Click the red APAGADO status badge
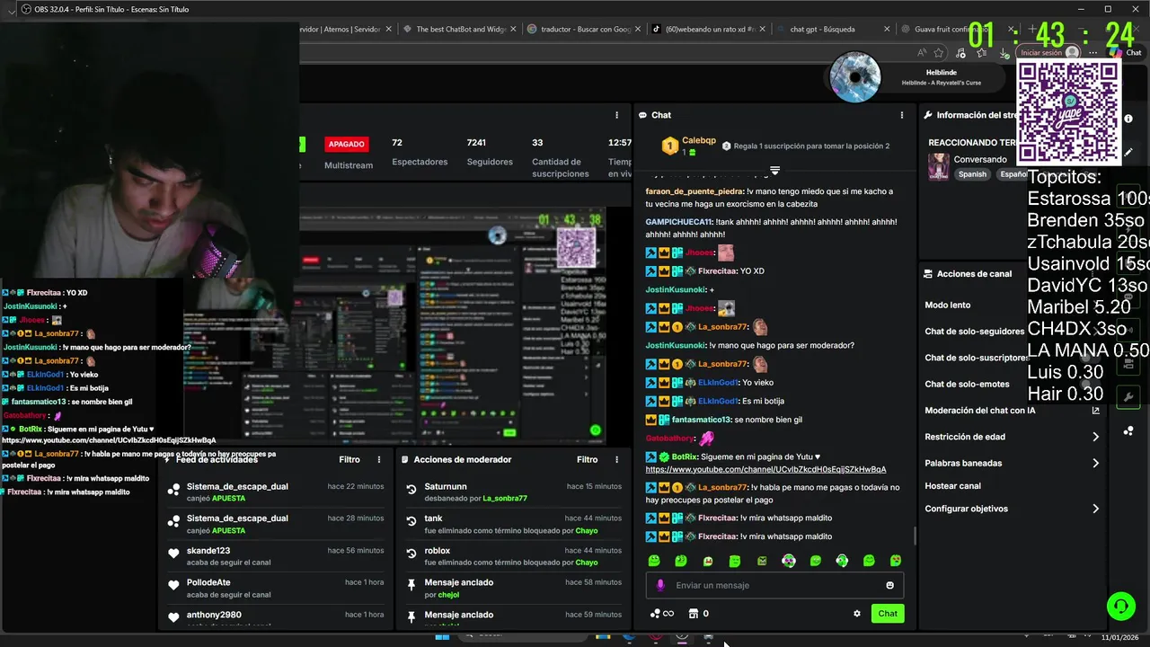1150x647 pixels. pyautogui.click(x=346, y=144)
